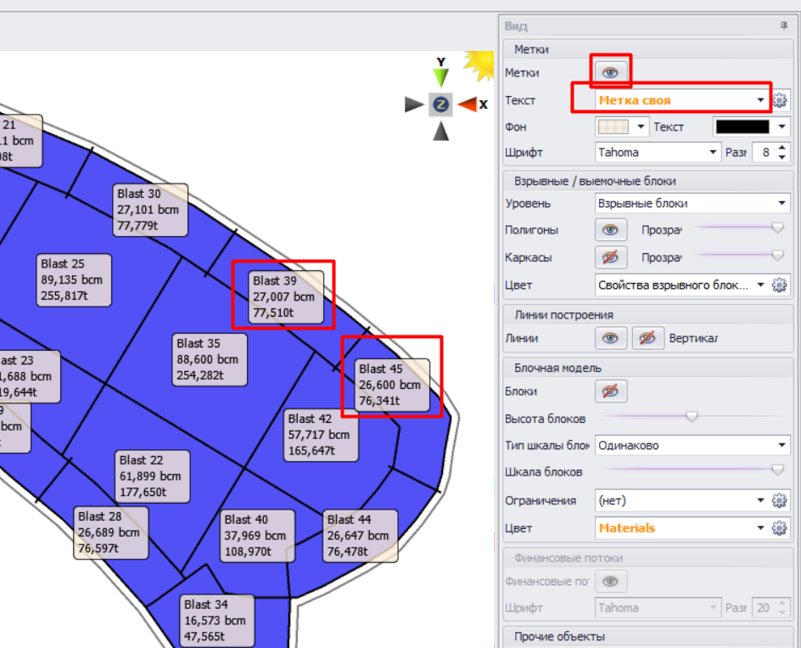Click the Blast 39 label on map
The width and height of the screenshot is (801, 648).
[x=283, y=296]
